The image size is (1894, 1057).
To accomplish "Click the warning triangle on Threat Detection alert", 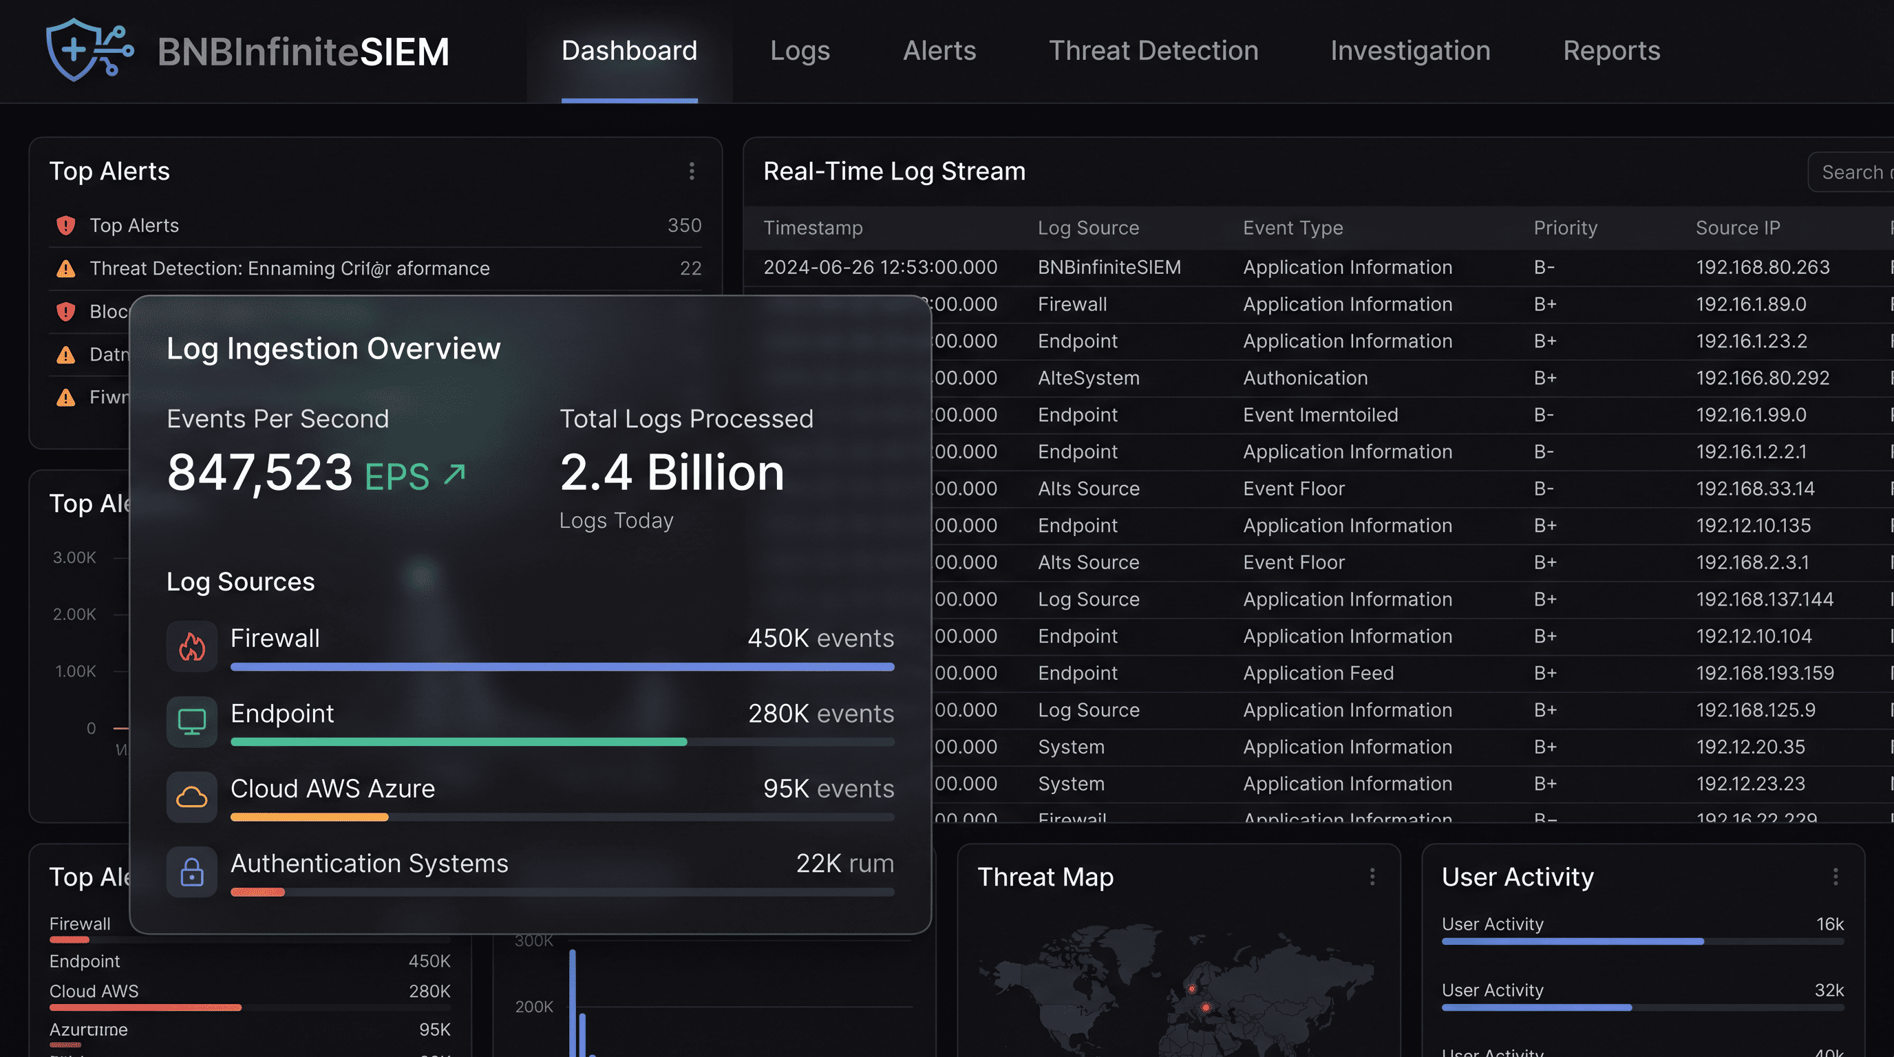I will pyautogui.click(x=66, y=268).
